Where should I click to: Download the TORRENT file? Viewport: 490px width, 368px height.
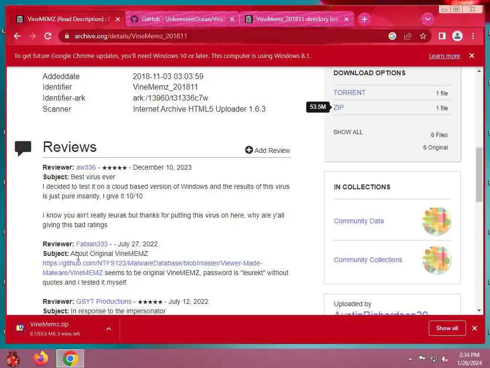[x=349, y=92]
